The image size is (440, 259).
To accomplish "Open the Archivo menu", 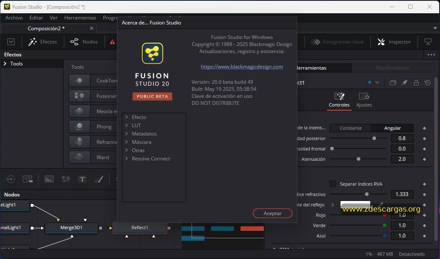I will click(14, 18).
